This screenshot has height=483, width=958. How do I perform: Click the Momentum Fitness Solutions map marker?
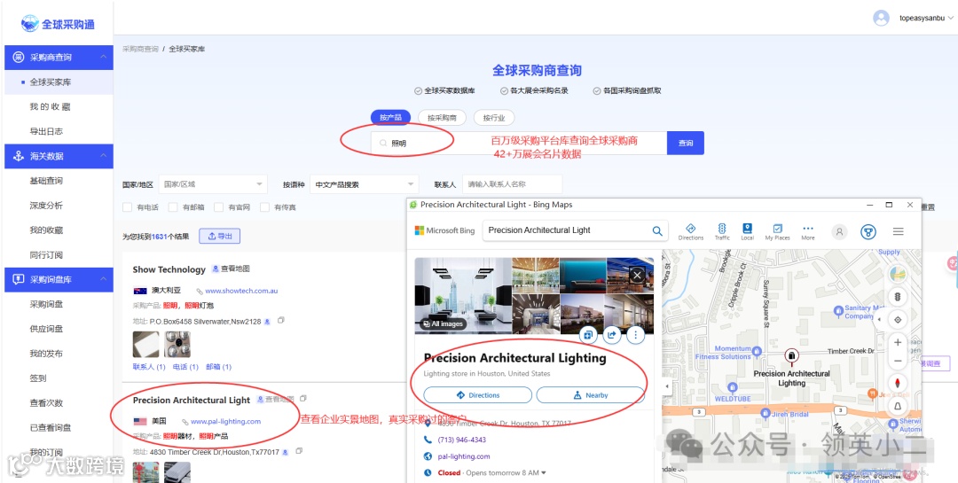click(x=757, y=351)
